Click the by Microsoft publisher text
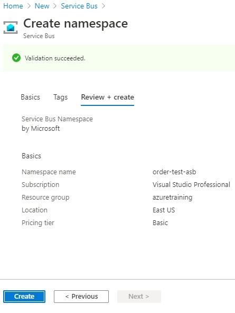Image resolution: width=235 pixels, height=313 pixels. pyautogui.click(x=41, y=129)
